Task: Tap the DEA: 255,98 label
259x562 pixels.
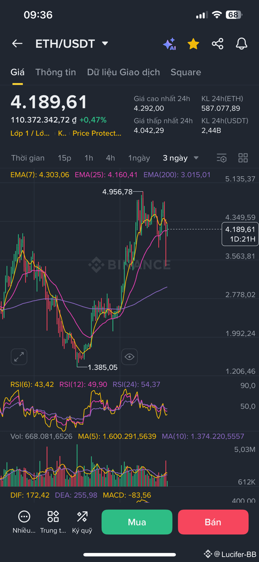Action: (x=76, y=495)
